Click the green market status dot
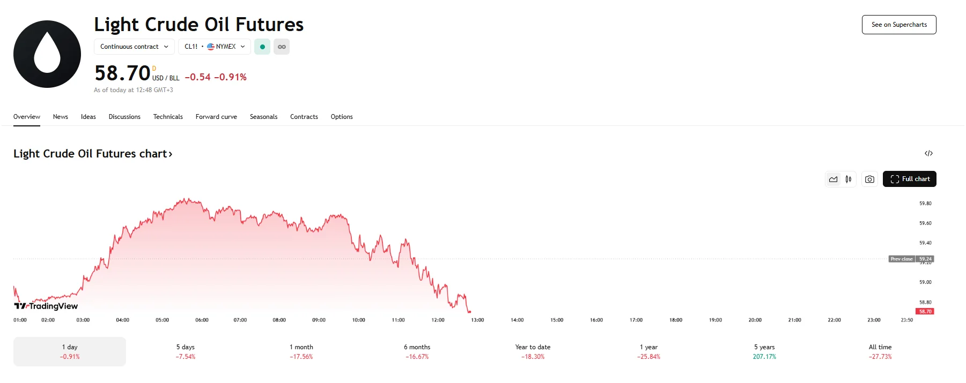966x383 pixels. tap(262, 47)
